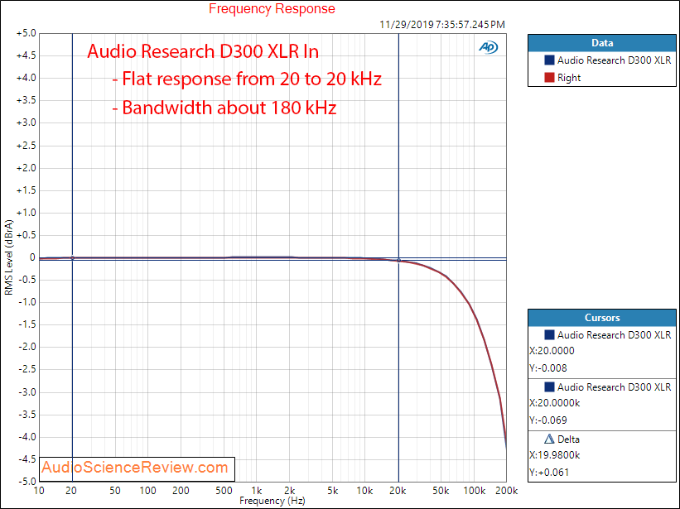
Task: Click the 1k tick on the frequency axis
Action: pyautogui.click(x=257, y=491)
